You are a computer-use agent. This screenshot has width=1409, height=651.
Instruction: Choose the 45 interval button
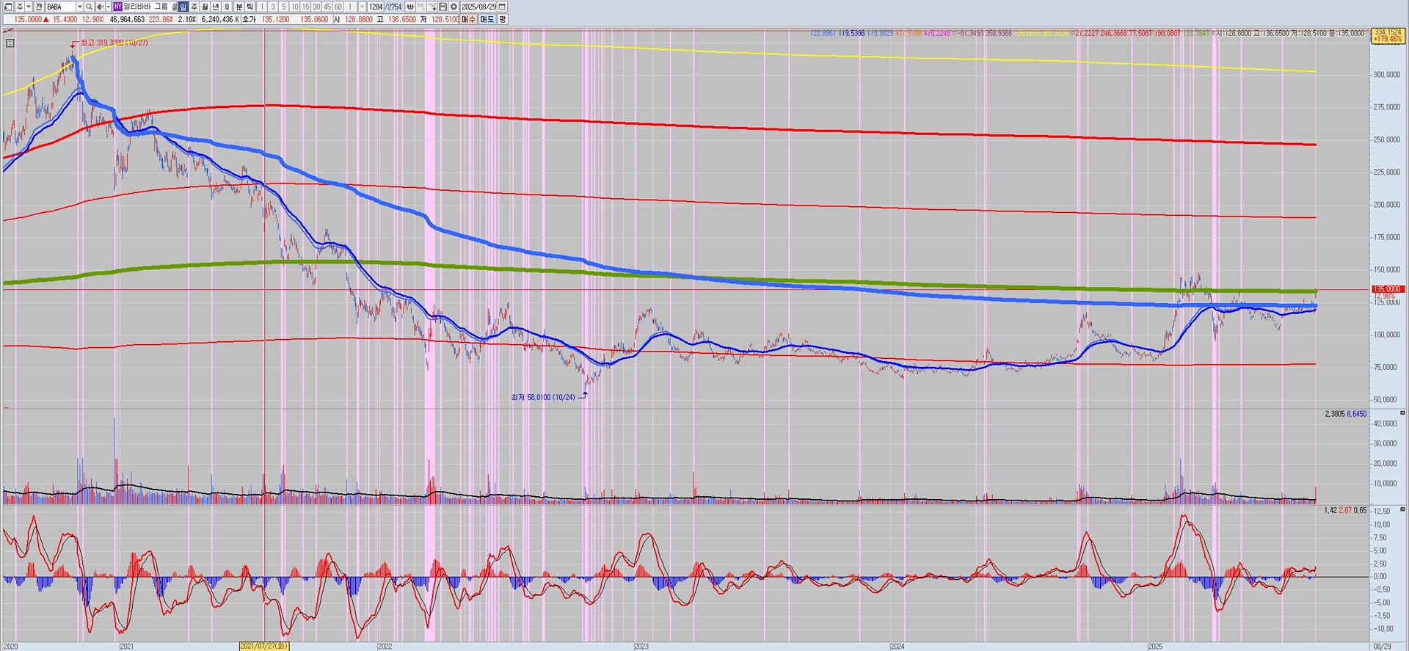coord(327,7)
